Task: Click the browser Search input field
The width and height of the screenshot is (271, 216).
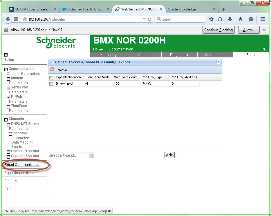Action: 180,19
